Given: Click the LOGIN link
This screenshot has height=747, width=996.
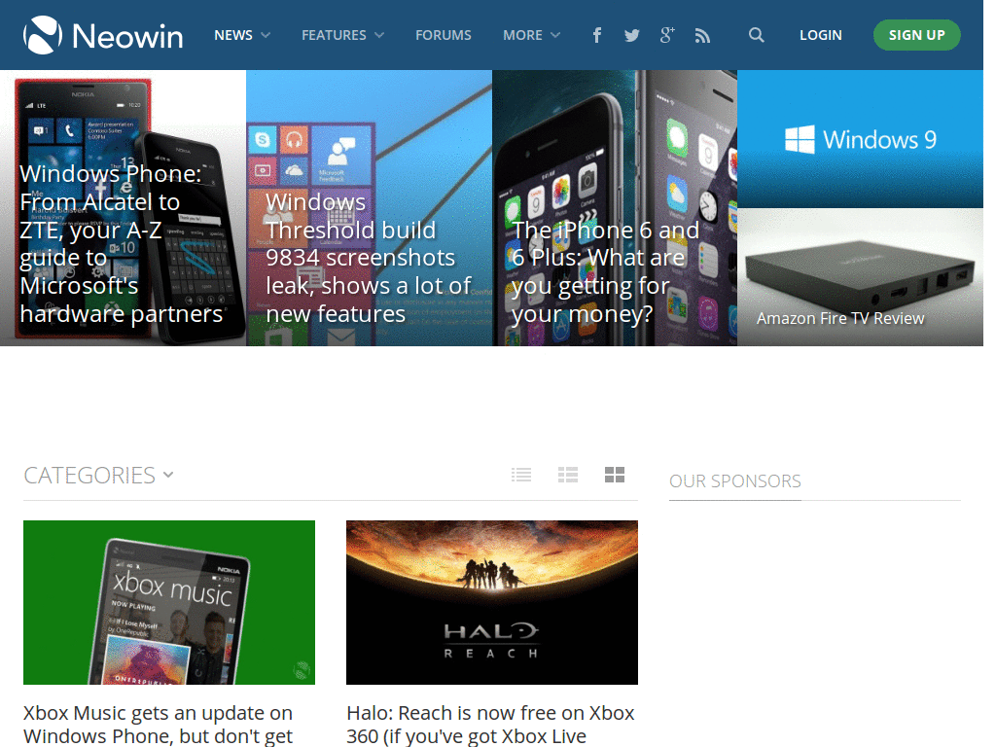Looking at the screenshot, I should (821, 35).
